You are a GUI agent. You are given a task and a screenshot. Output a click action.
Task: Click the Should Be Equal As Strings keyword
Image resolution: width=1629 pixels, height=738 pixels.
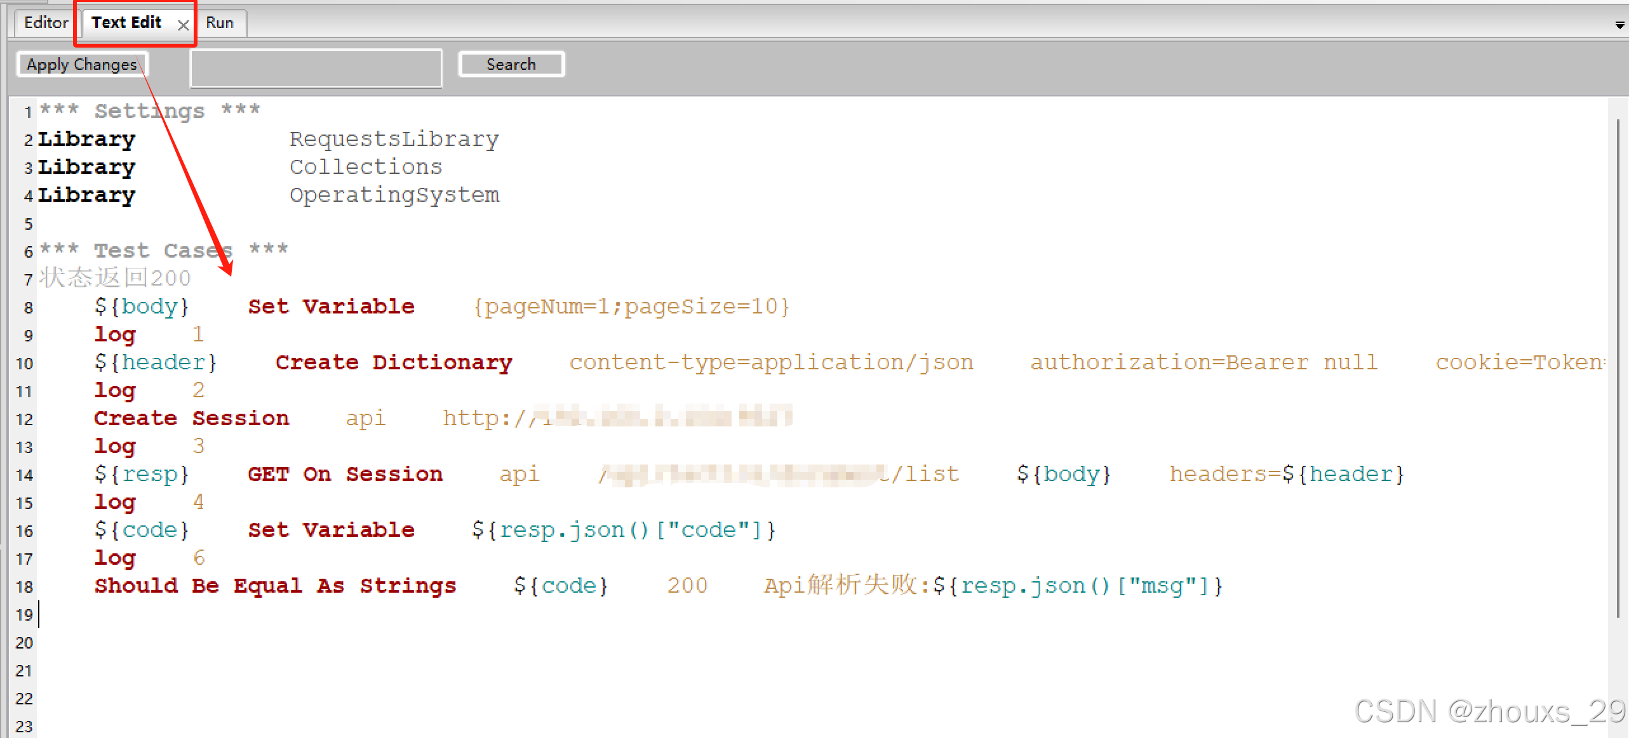pyautogui.click(x=275, y=586)
